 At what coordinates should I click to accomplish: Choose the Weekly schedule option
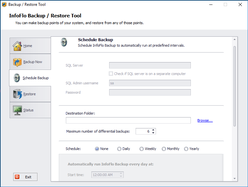(141, 149)
